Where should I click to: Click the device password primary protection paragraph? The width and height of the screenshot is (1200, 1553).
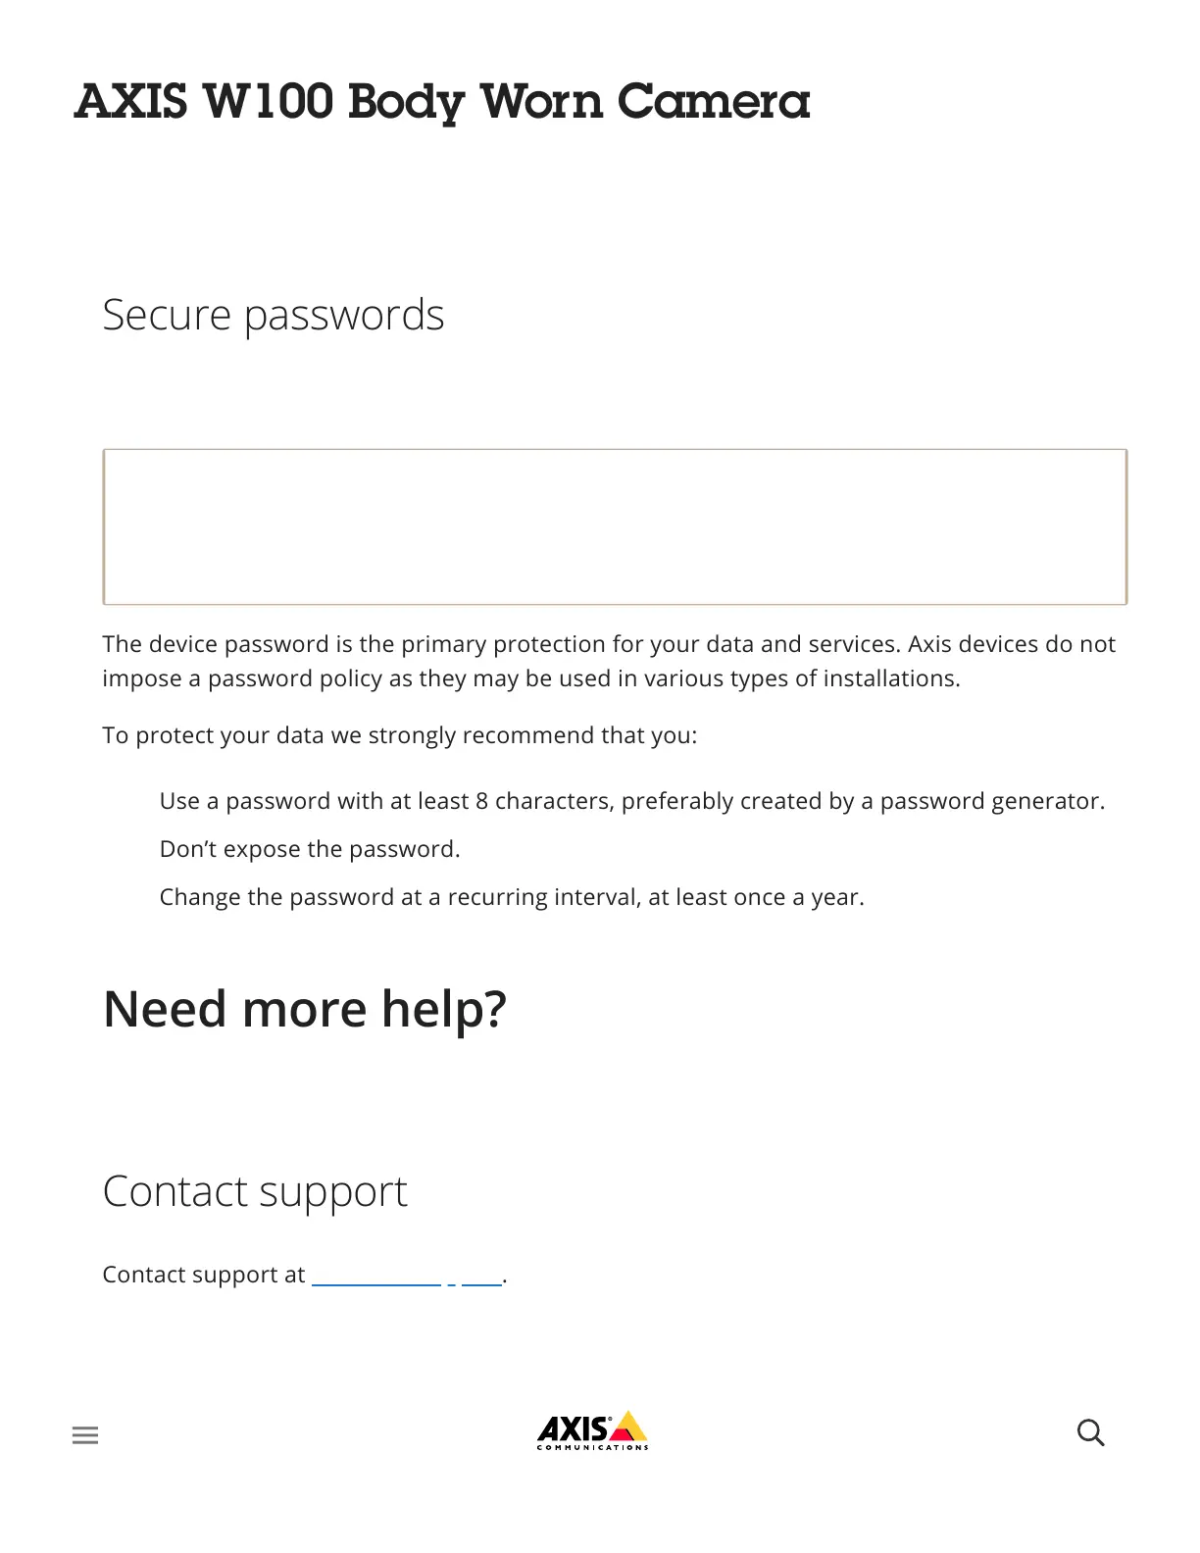(609, 661)
